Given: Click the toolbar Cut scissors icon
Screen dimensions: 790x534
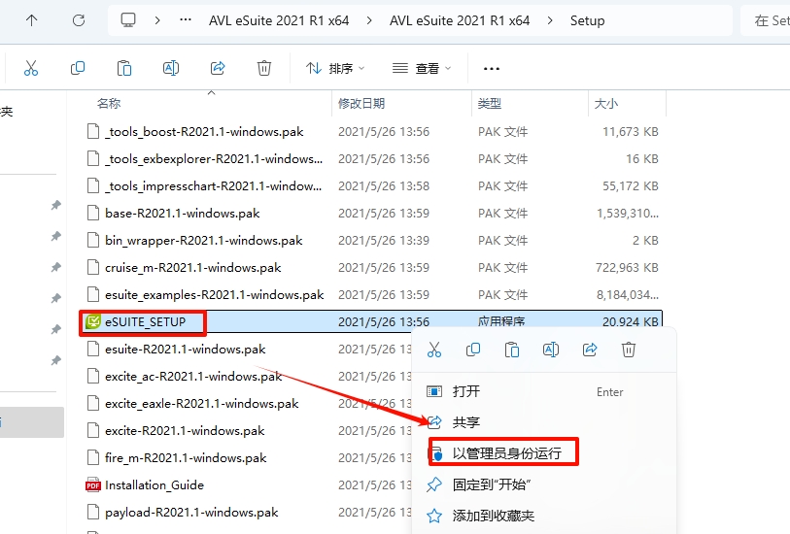Looking at the screenshot, I should pos(31,68).
